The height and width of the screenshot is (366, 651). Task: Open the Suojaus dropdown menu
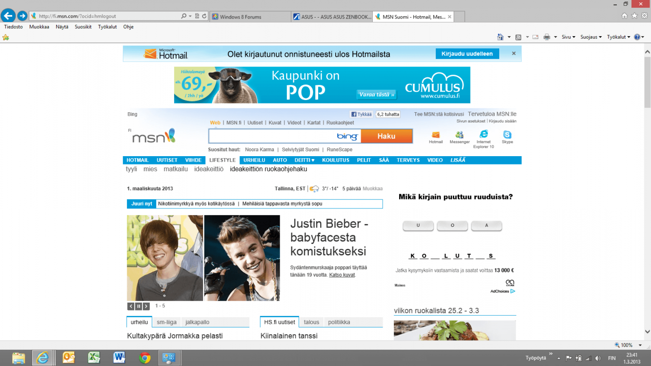pyautogui.click(x=591, y=37)
